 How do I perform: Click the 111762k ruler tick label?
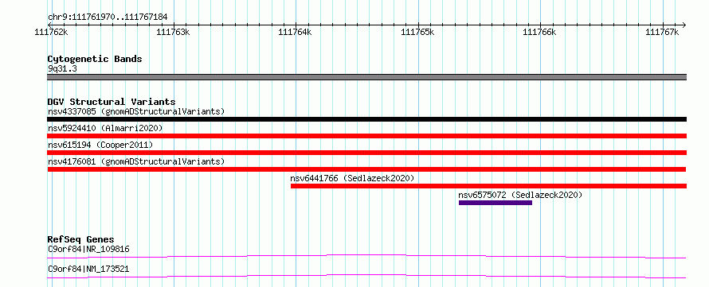(52, 32)
